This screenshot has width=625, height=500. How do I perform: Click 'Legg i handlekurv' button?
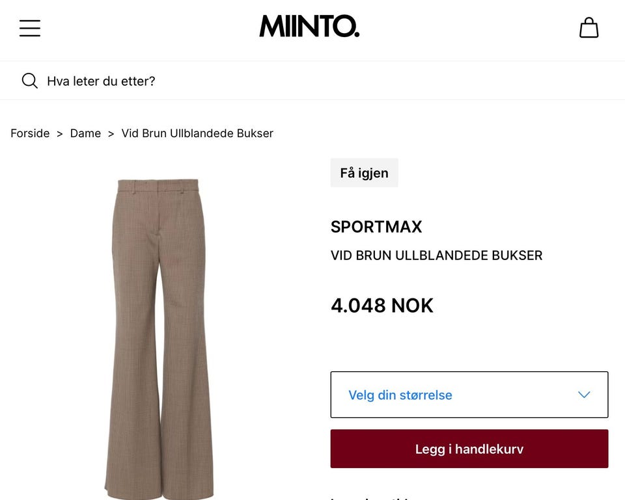pos(469,449)
